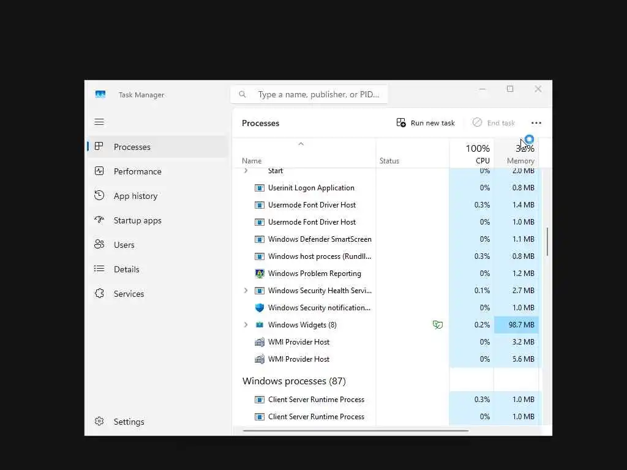
Task: Click the Services puzzle icon
Action: (99, 293)
